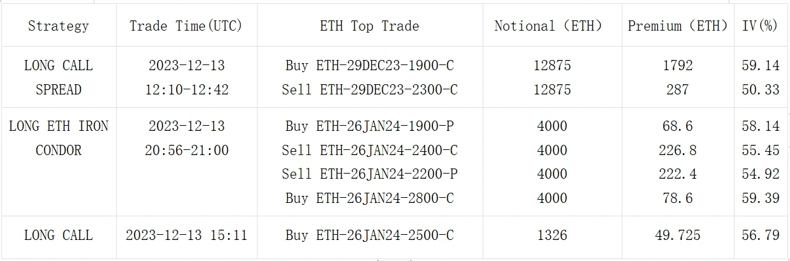The image size is (790, 261).
Task: Select Buy ETH-29DEC23-1900-C trade text
Action: (x=369, y=66)
